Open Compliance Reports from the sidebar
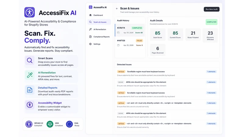 (99, 37)
